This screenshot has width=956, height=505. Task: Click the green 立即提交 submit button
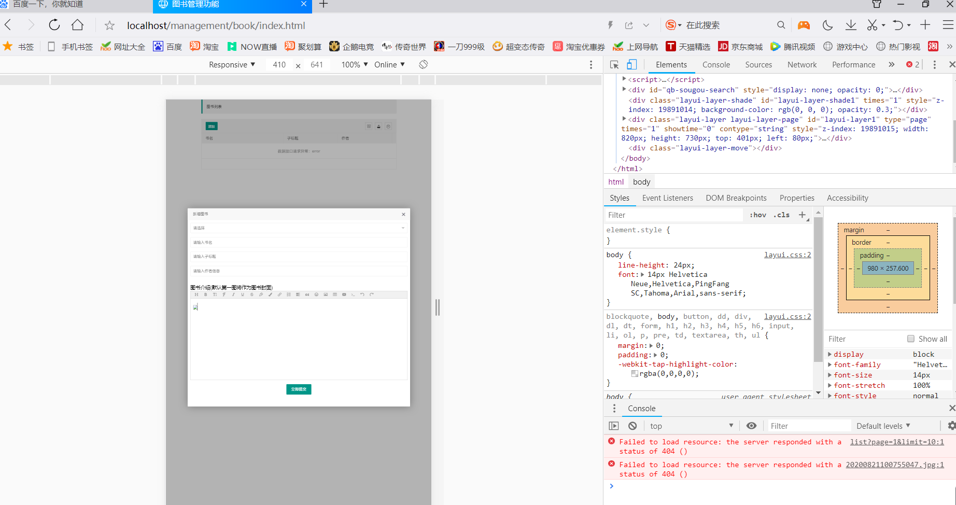pos(299,389)
